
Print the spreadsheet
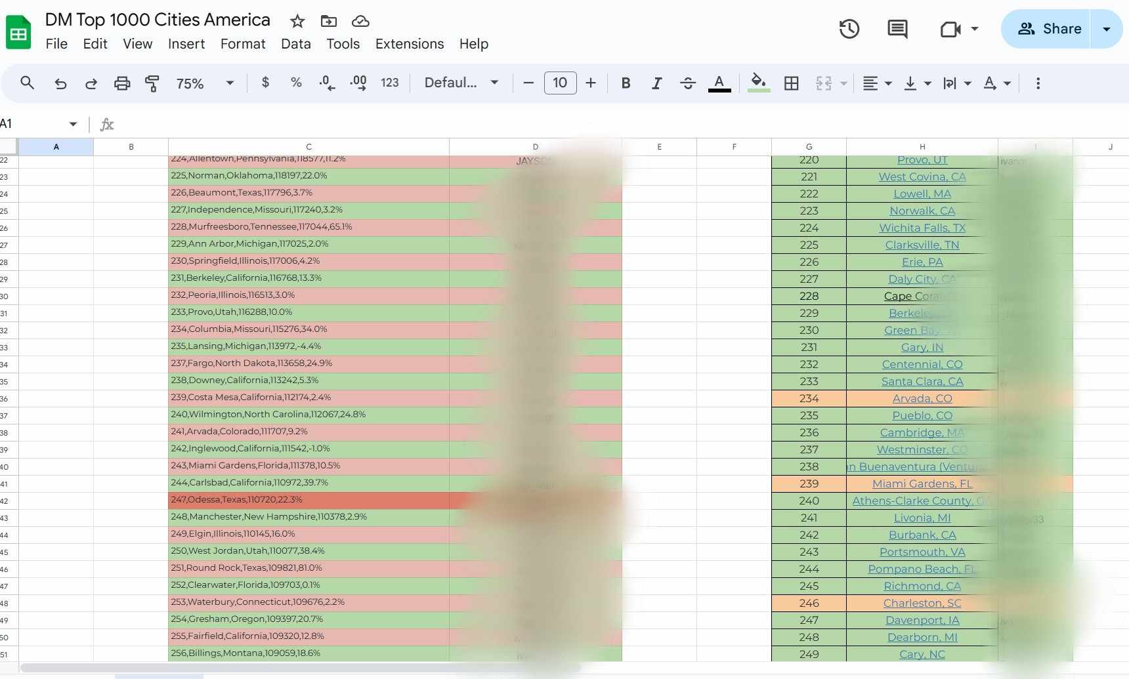point(122,83)
